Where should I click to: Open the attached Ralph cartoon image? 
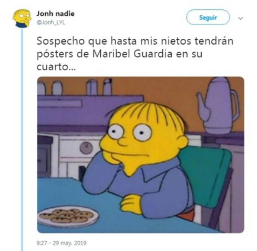coord(141,155)
